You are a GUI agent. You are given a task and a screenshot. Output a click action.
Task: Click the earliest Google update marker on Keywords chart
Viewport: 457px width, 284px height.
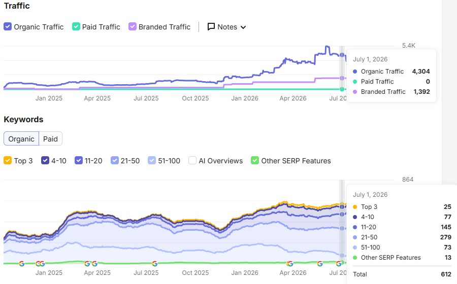pyautogui.click(x=21, y=264)
